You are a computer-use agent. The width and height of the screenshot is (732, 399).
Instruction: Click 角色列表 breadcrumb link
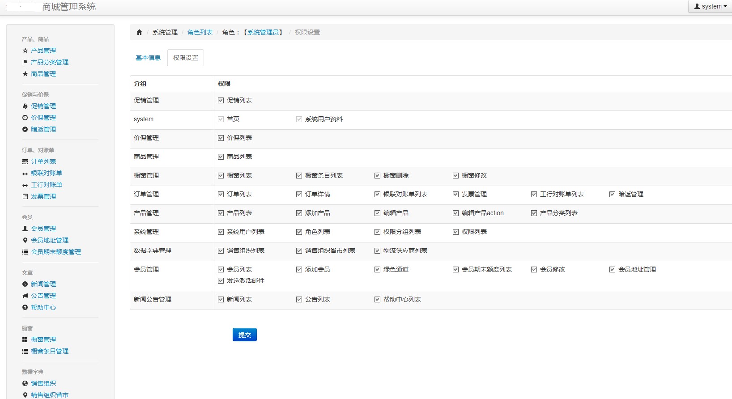pyautogui.click(x=200, y=32)
